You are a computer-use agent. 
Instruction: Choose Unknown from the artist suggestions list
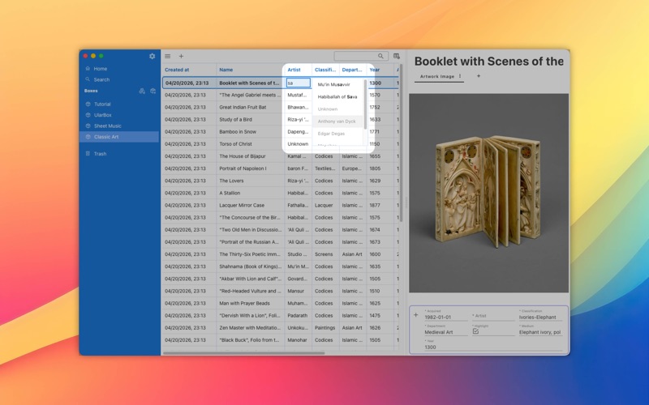pyautogui.click(x=338, y=109)
